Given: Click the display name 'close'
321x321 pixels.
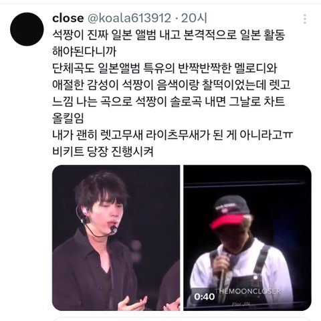Looking at the screenshot, I should point(68,18).
